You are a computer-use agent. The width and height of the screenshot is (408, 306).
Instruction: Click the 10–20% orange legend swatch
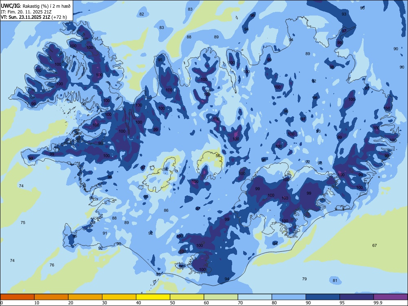tap(51, 297)
